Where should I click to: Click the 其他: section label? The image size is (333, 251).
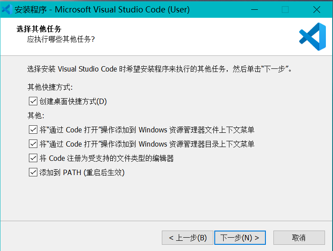pos(36,116)
